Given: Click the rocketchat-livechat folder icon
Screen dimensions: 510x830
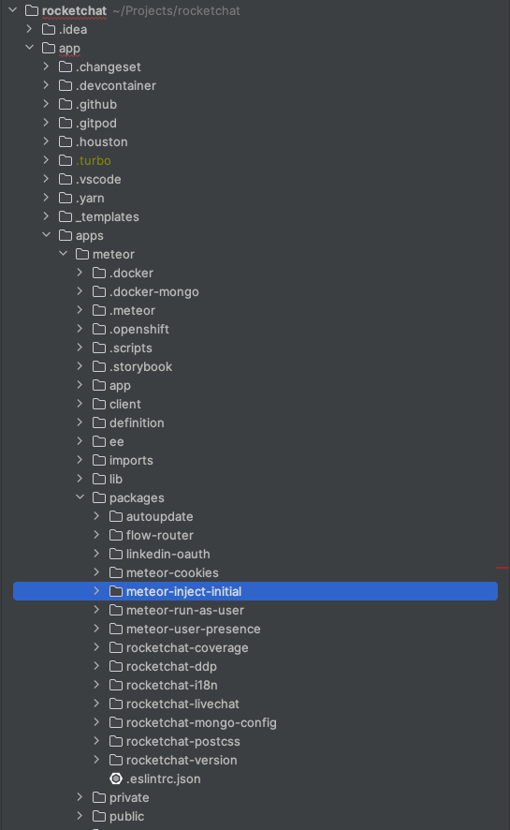Looking at the screenshot, I should tap(116, 704).
